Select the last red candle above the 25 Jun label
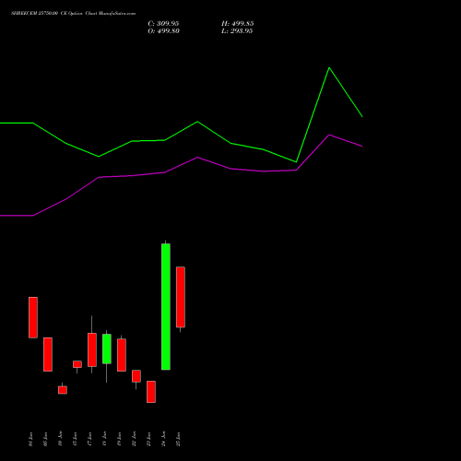The width and height of the screenshot is (461, 461). click(x=181, y=297)
